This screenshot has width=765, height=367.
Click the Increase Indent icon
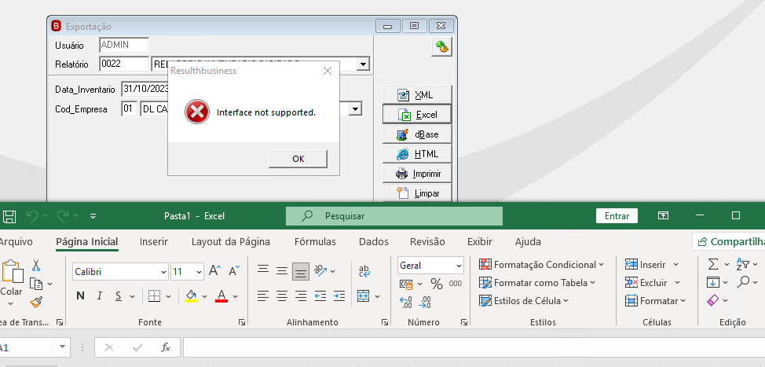tap(339, 295)
